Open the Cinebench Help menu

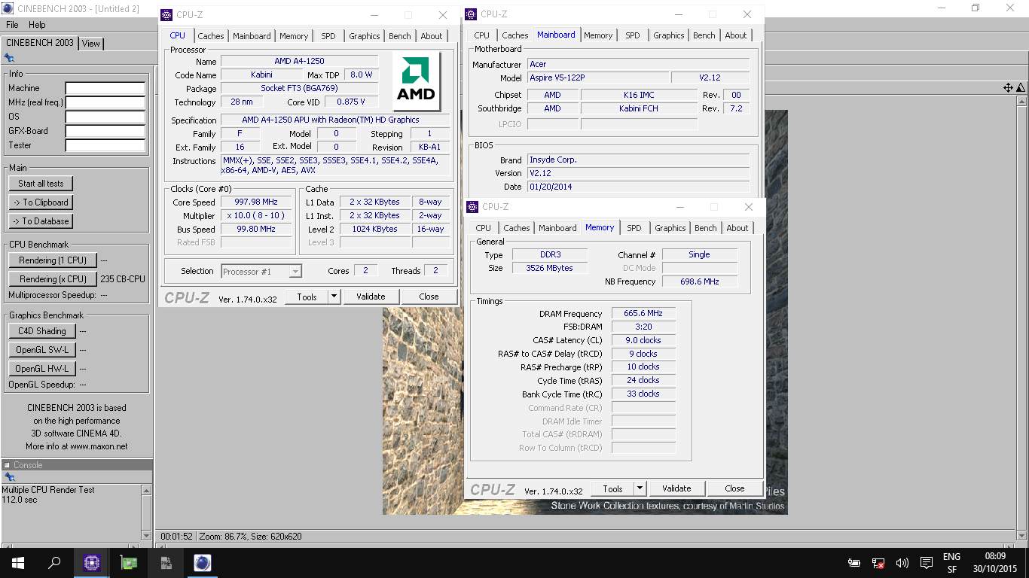click(37, 25)
